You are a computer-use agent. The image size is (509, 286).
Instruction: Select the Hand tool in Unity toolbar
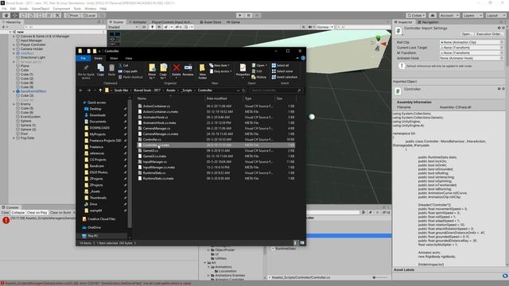[6, 15]
